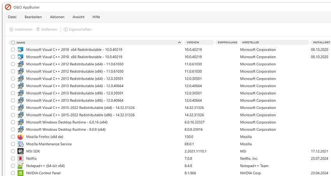Click the Mozilla Maintenance Service icon

(20, 144)
